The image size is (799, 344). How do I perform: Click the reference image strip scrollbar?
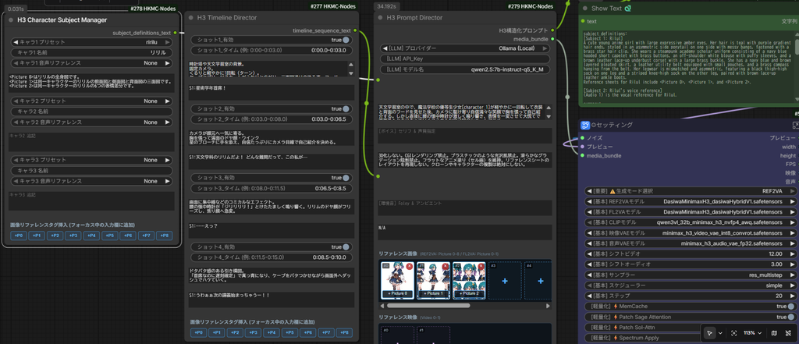pyautogui.click(x=428, y=306)
